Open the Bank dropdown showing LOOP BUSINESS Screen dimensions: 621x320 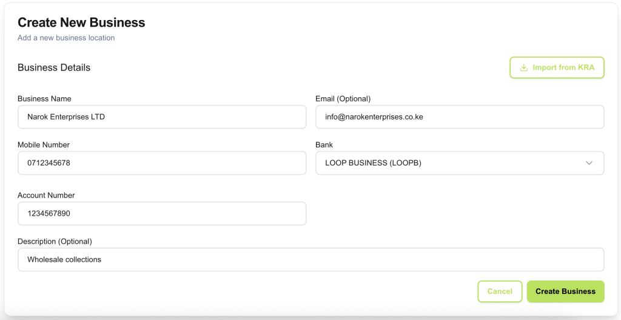(460, 163)
